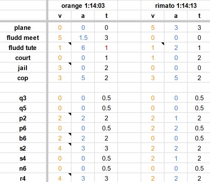Select the "p2" row label cell
Screen dimensions: 210x182
(23, 118)
